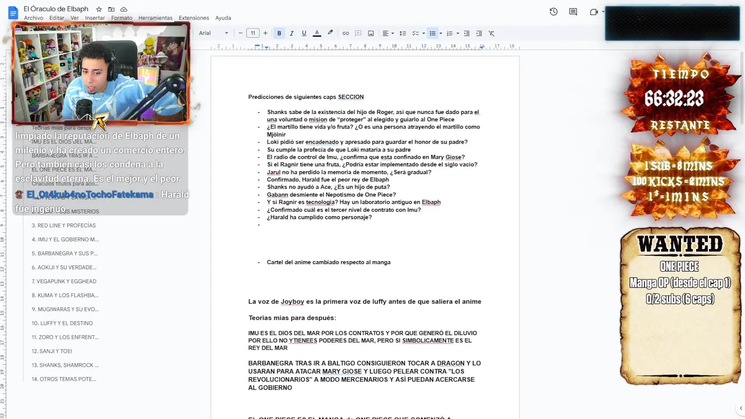Decrease font size with minus button
The height and width of the screenshot is (419, 745).
(x=240, y=33)
